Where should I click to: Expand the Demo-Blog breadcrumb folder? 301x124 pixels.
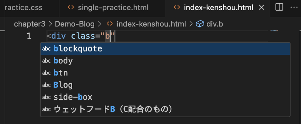(x=75, y=24)
